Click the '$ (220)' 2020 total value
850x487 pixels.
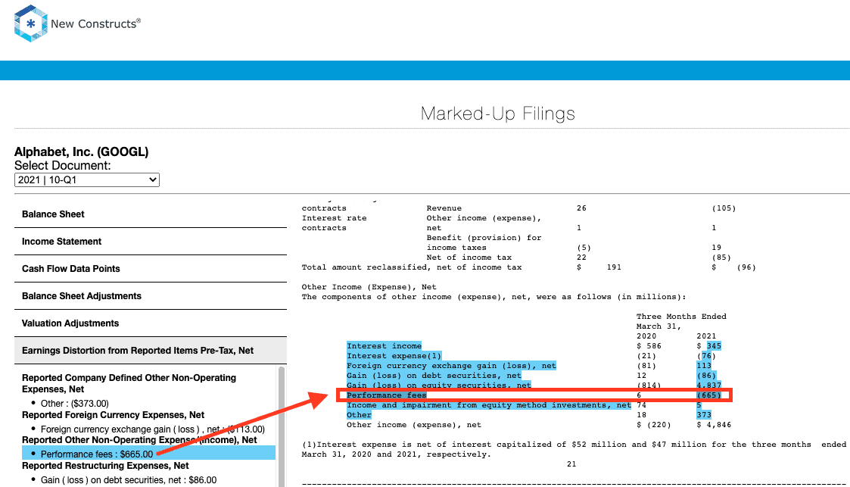click(654, 425)
